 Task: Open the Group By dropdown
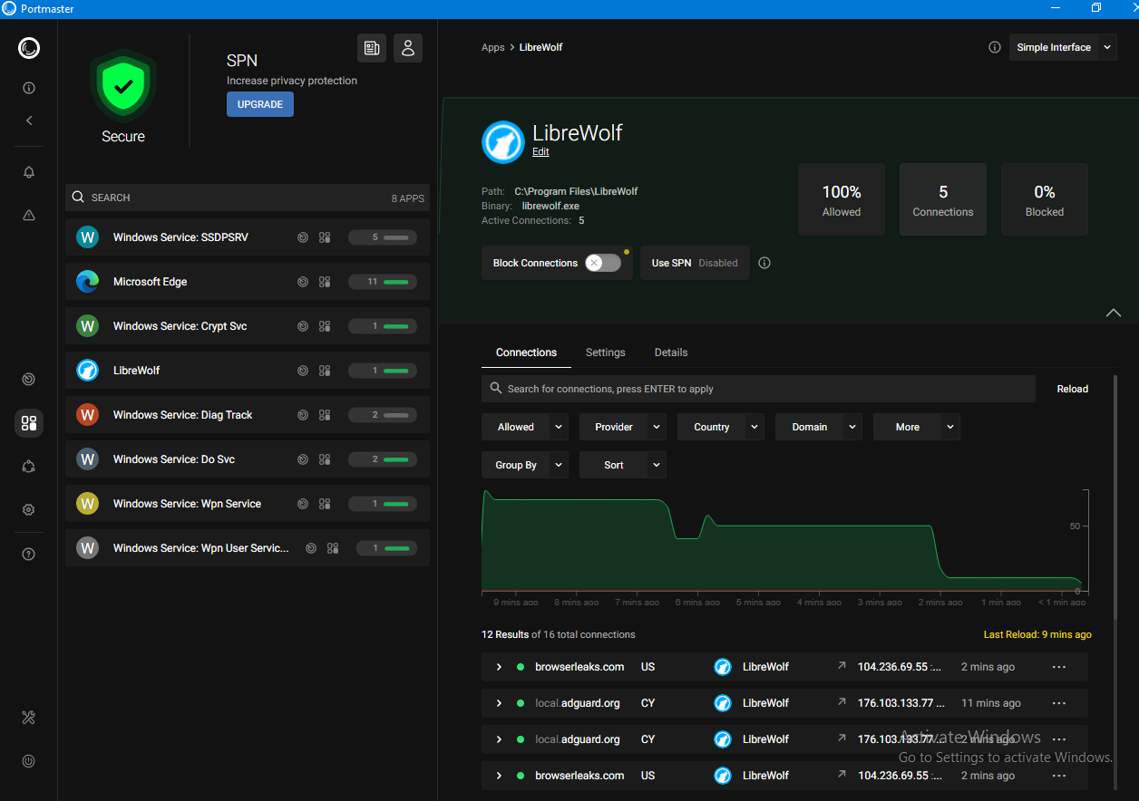pyautogui.click(x=525, y=465)
